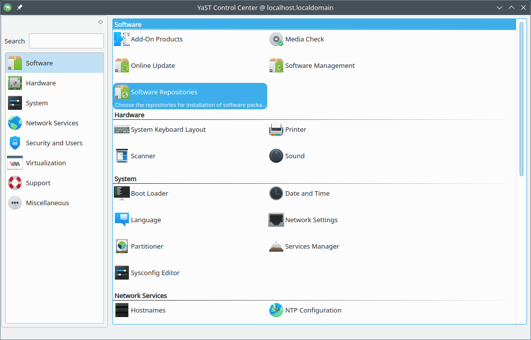
Task: Open Services Manager bell icon
Action: [x=276, y=246]
